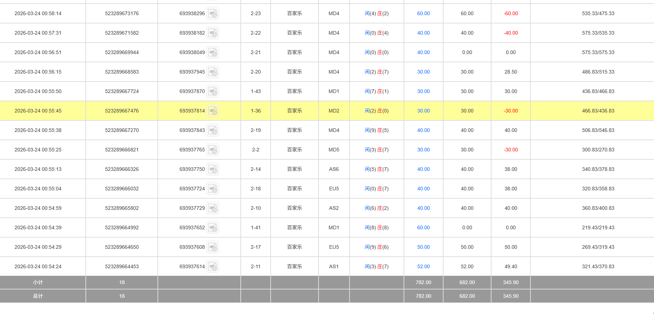Play video replay for round 693937945
The width and height of the screenshot is (654, 314).
pyautogui.click(x=213, y=72)
